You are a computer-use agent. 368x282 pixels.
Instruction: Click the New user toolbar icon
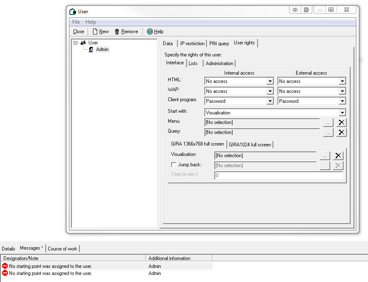(x=95, y=32)
